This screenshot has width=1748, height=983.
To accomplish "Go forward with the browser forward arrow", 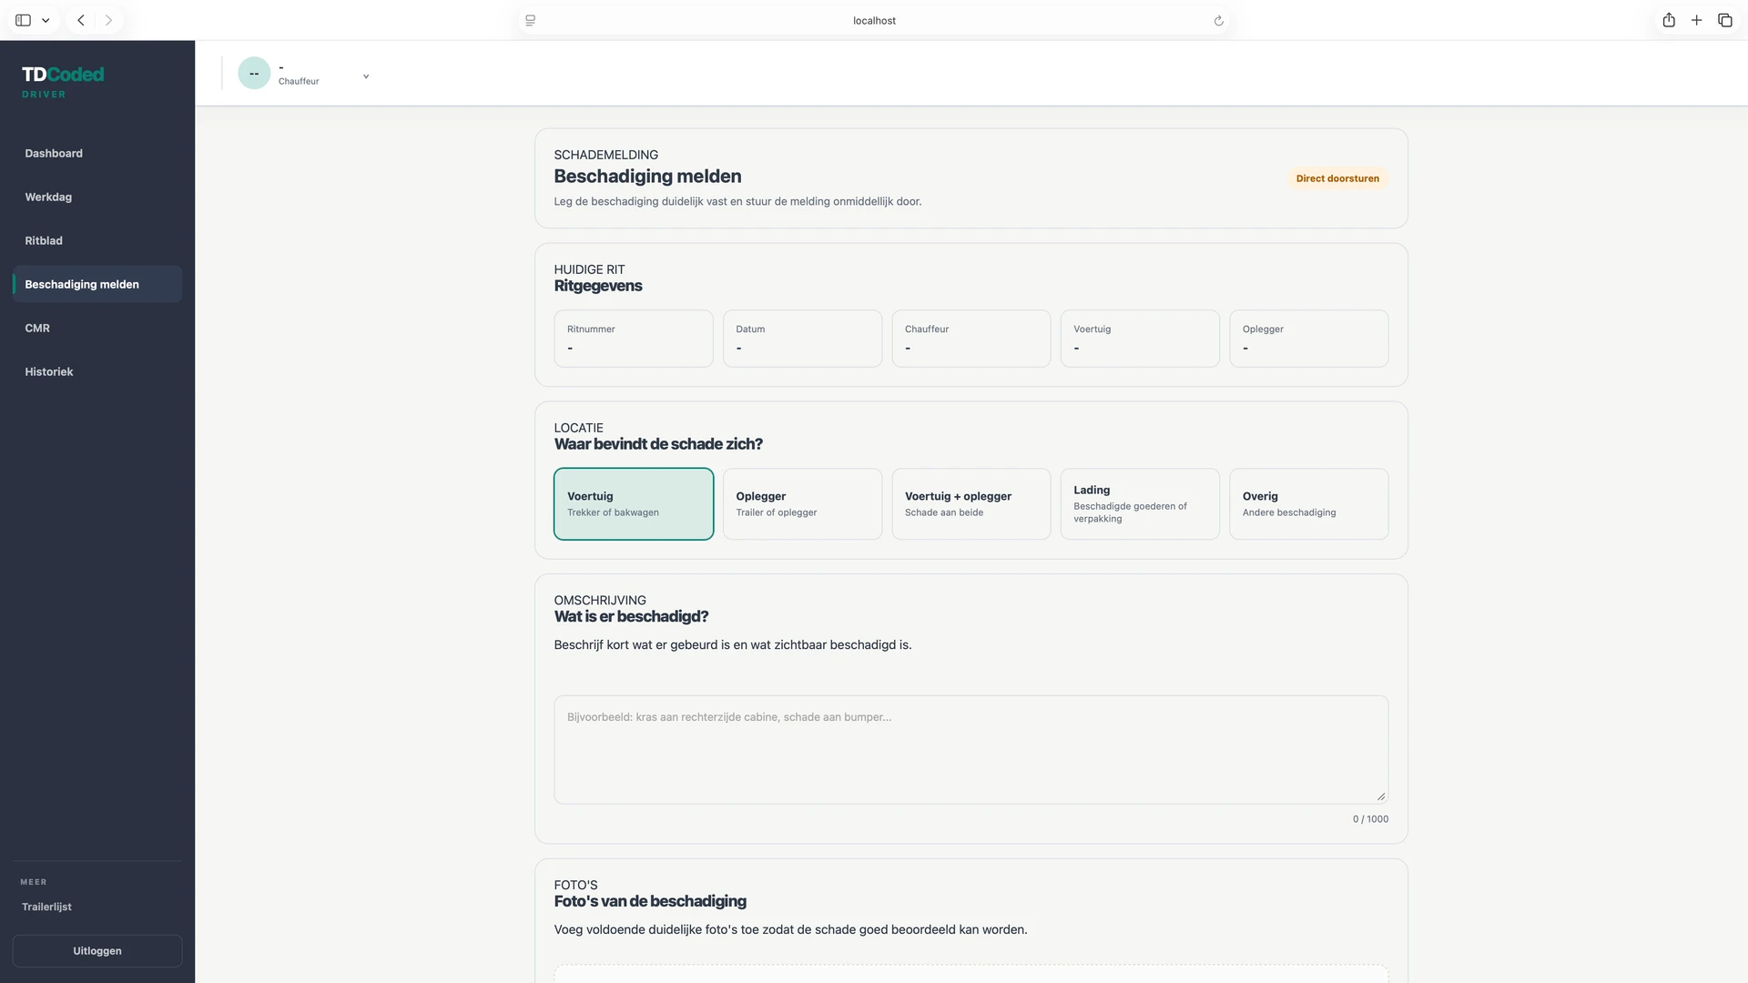I will 108,20.
